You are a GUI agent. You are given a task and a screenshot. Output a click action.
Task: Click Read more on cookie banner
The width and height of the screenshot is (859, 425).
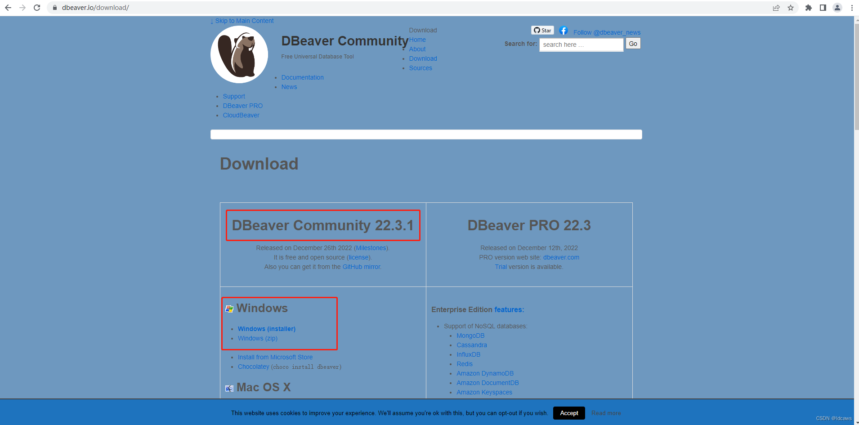tap(606, 413)
